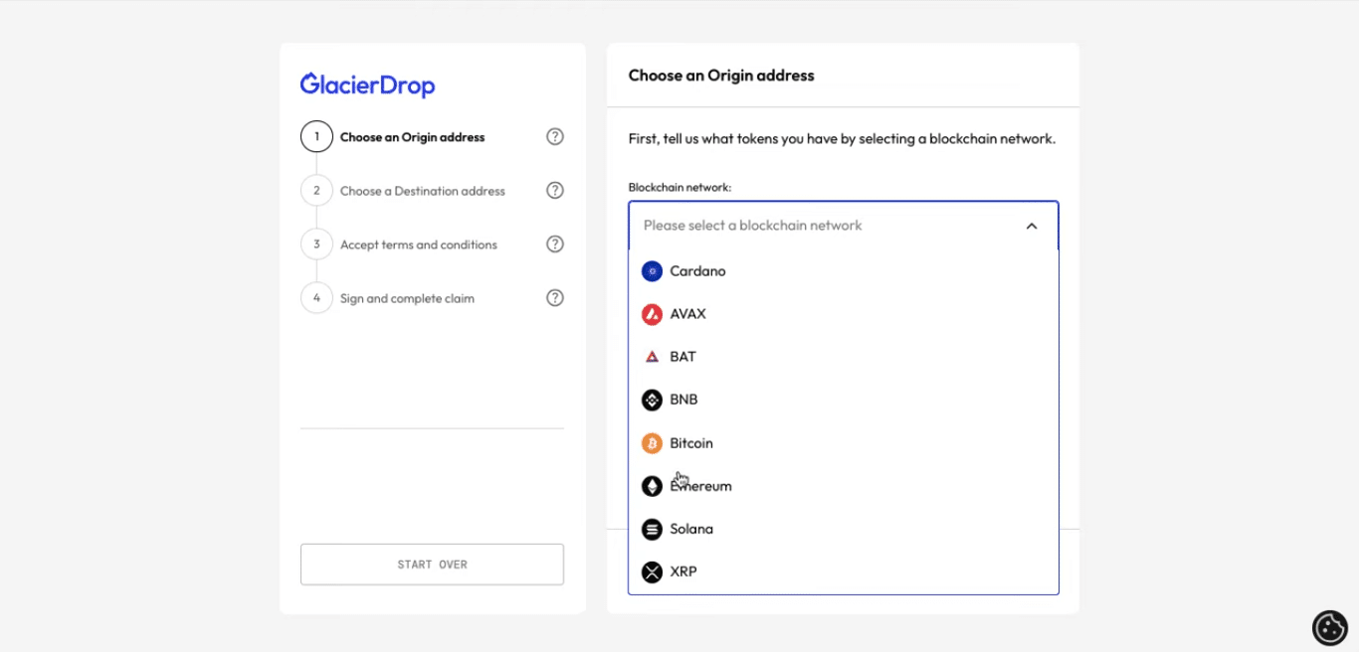Go to step 4 Sign and complete claim
The image size is (1359, 652).
click(407, 298)
